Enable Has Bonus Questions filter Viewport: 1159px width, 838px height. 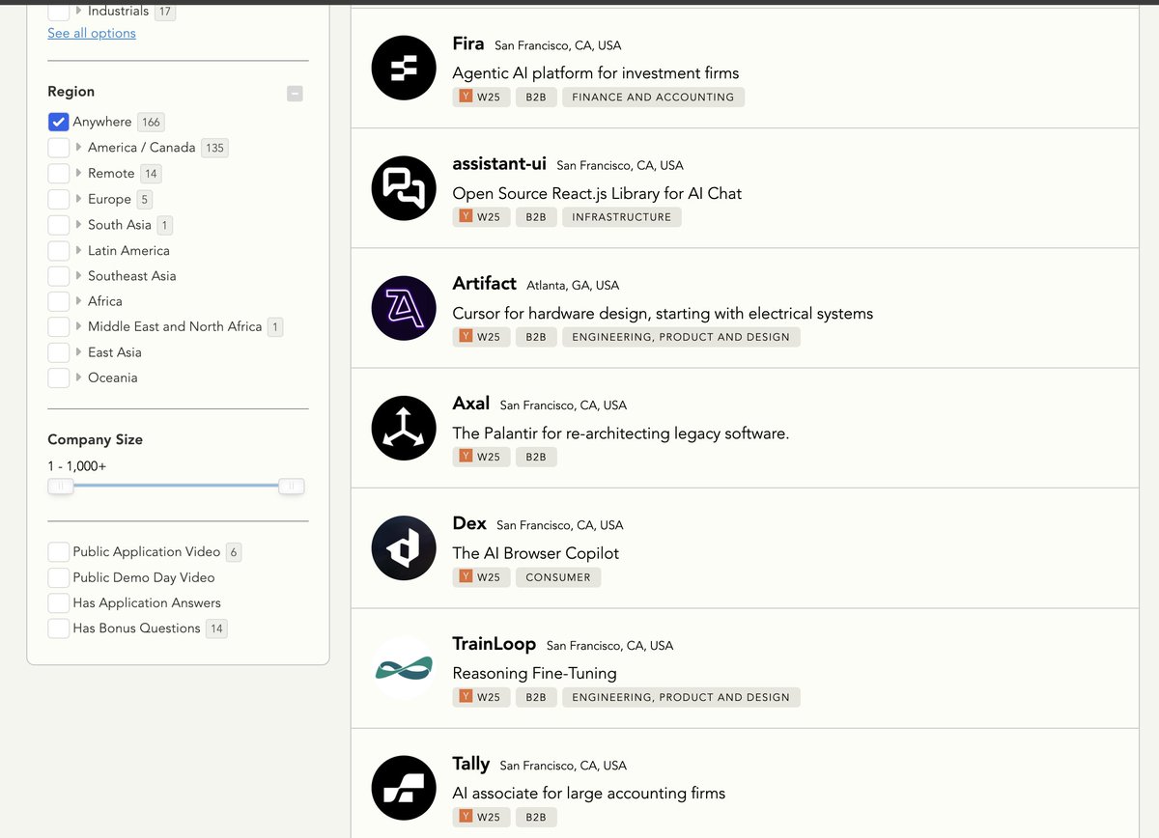click(x=58, y=628)
